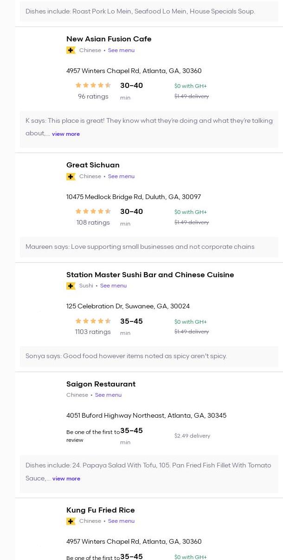The width and height of the screenshot is (283, 560).
Task: Expand Saigon Restaurant dishes with view more
Action: 66,479
